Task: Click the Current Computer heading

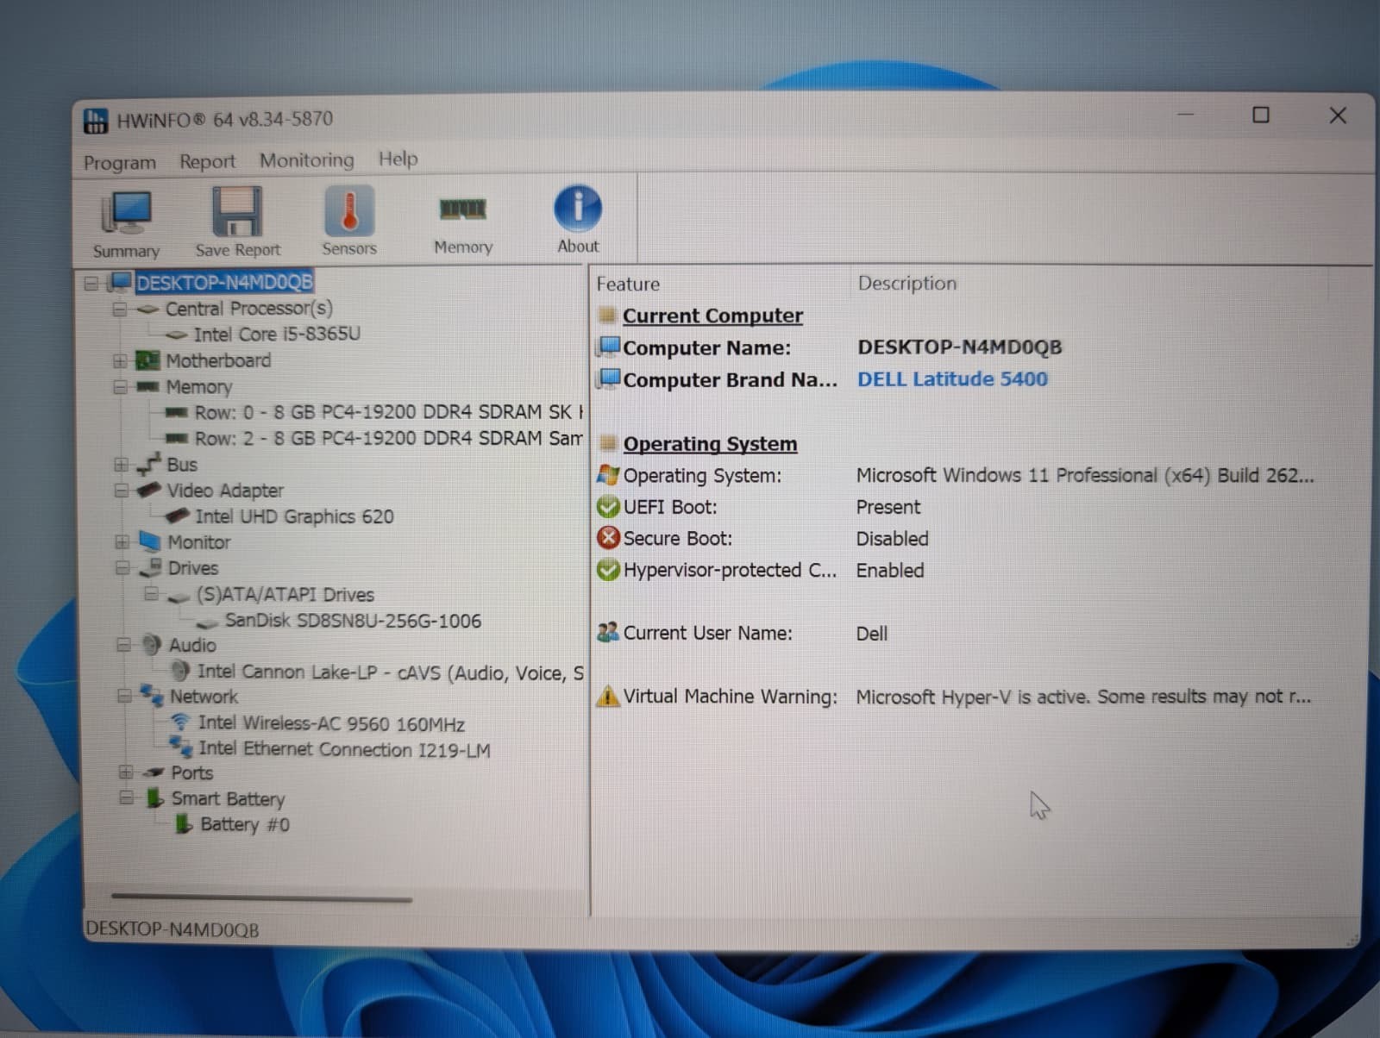Action: click(x=712, y=316)
